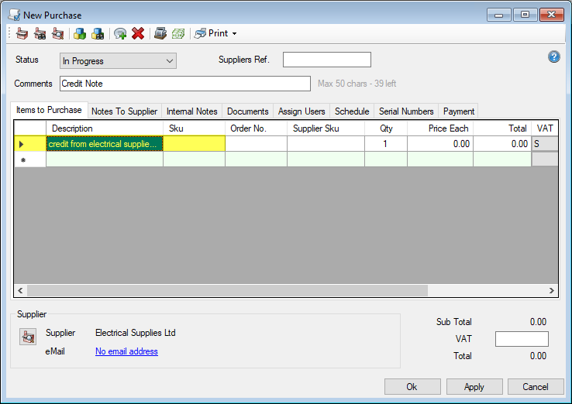Open the Payment tab

458,111
